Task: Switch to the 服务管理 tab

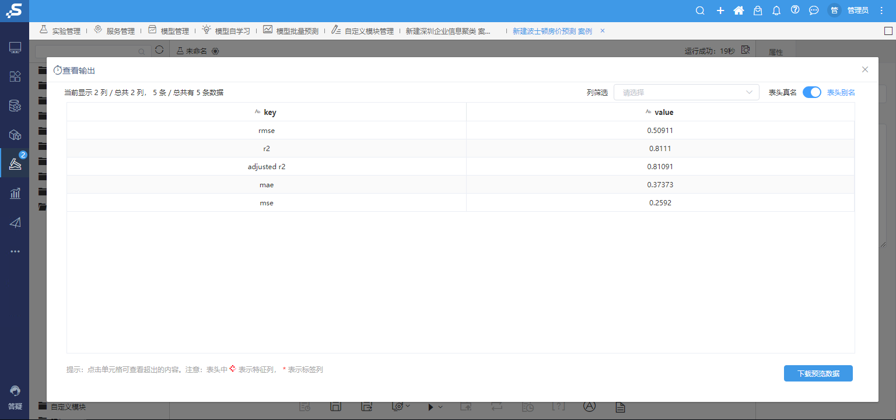Action: coord(114,31)
